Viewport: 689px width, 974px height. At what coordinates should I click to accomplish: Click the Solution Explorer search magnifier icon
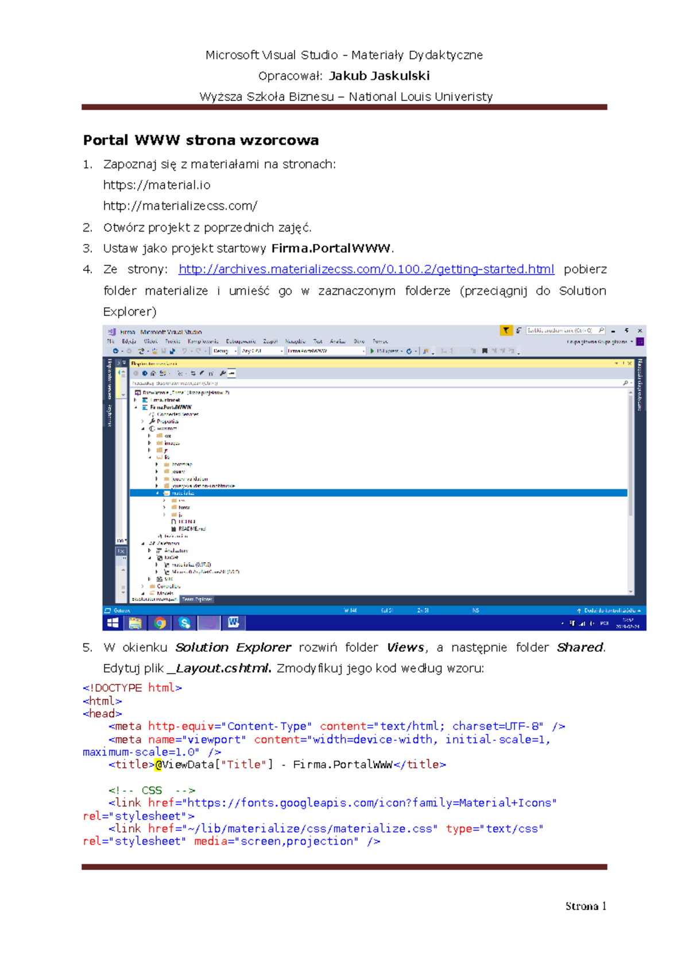click(x=625, y=382)
